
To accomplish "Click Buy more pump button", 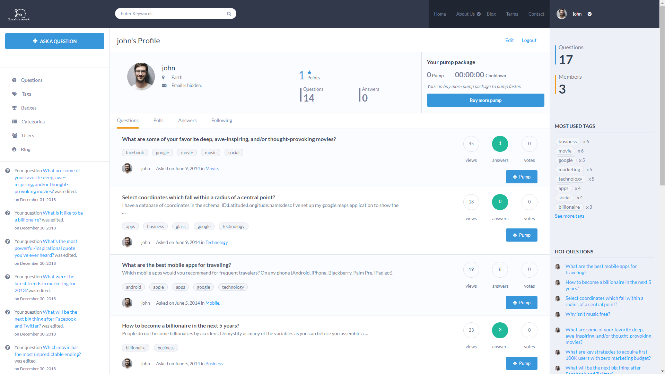I will pos(485,100).
